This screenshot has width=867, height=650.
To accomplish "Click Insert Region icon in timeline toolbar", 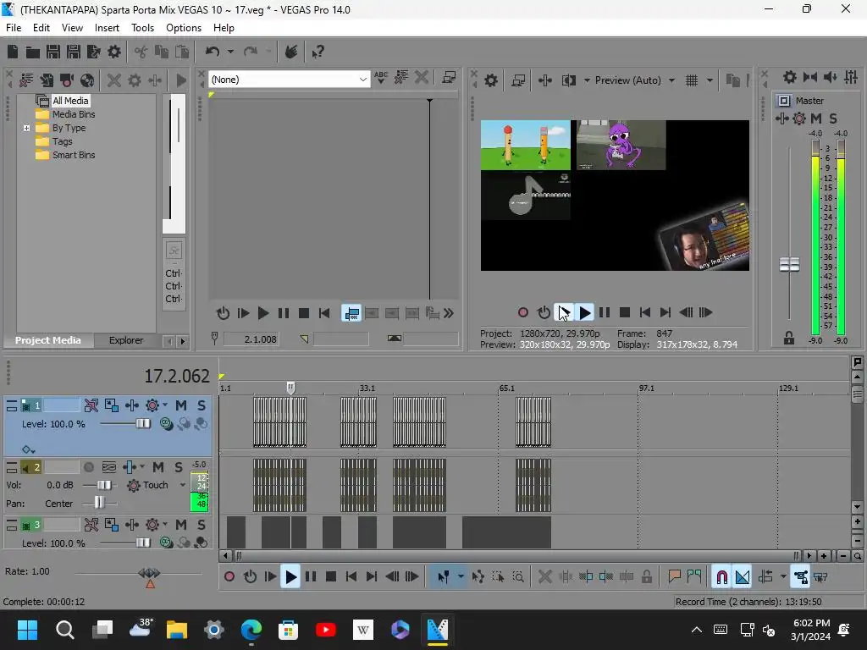I will pyautogui.click(x=694, y=577).
